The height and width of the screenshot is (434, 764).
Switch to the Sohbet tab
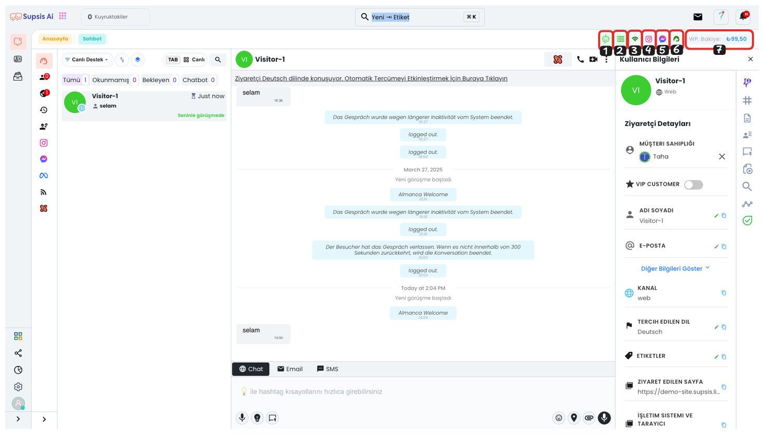click(92, 39)
